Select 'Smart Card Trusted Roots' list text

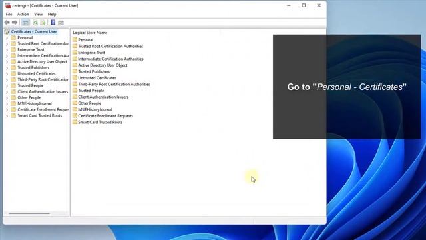click(101, 122)
